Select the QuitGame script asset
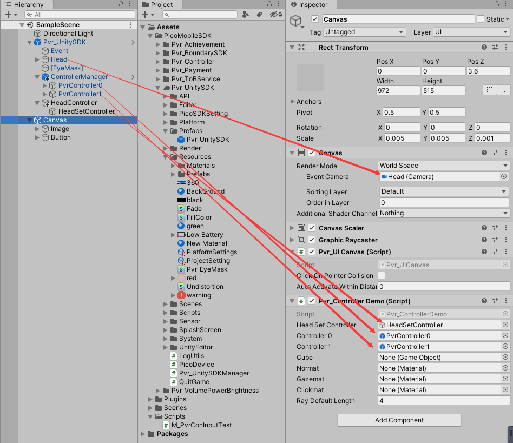The width and height of the screenshot is (513, 443). pos(194,381)
